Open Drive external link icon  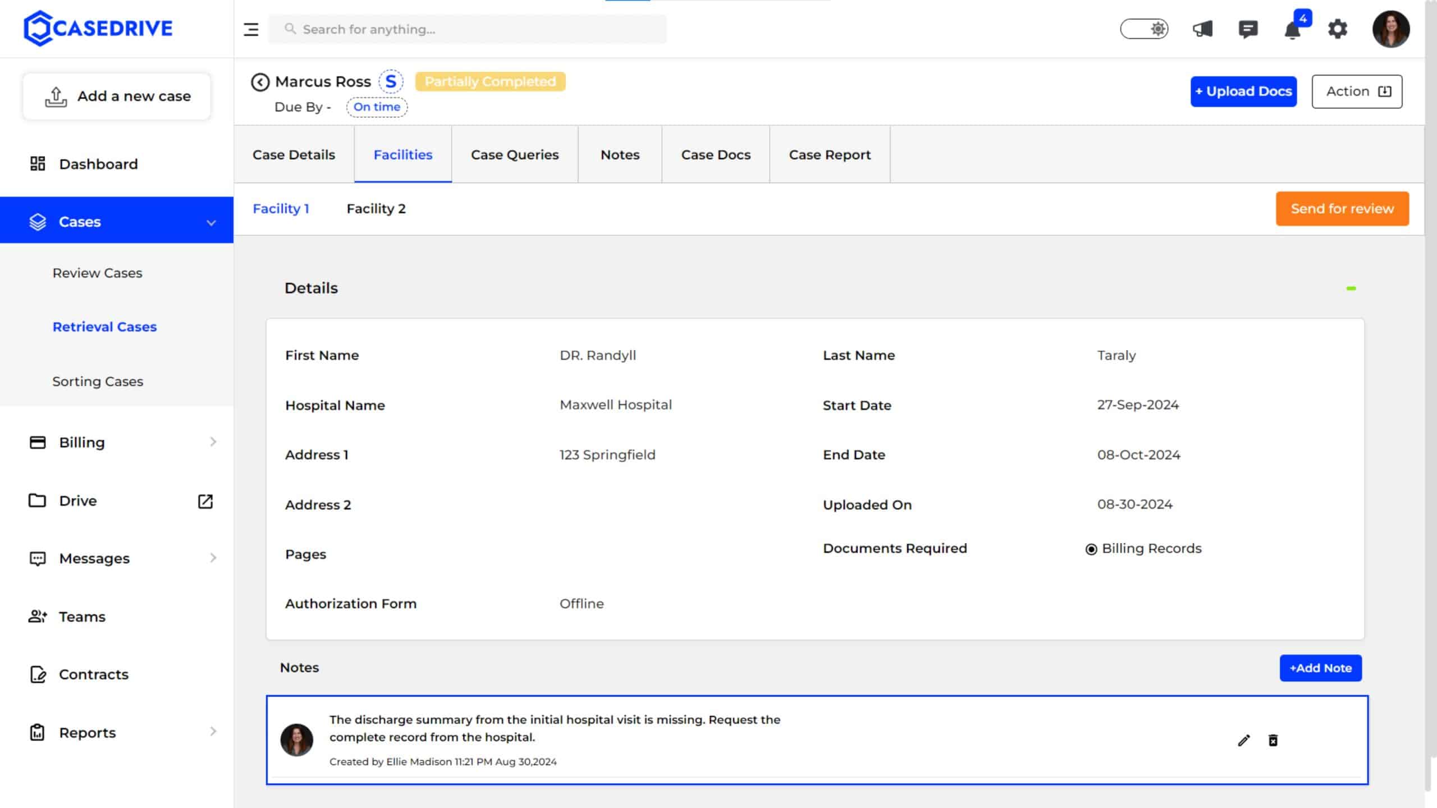tap(205, 501)
